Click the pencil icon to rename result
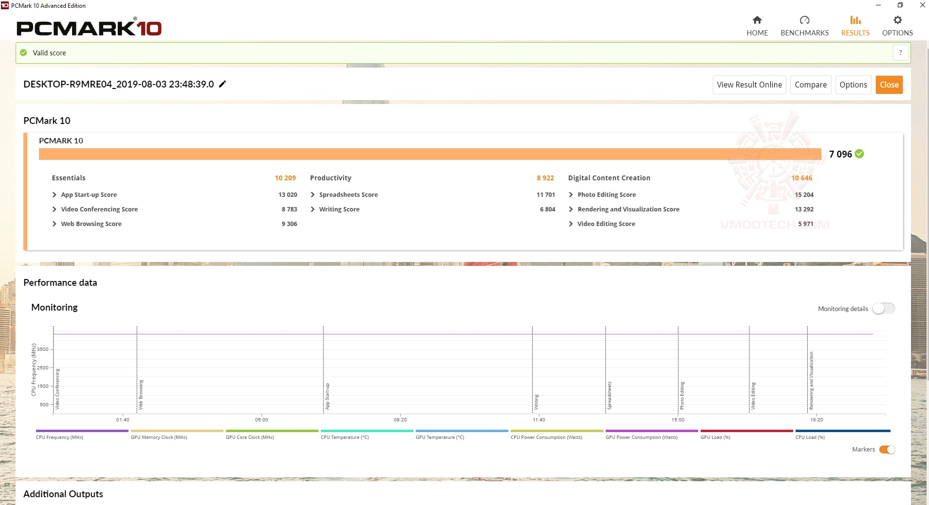Screen dimensions: 929x505 click(x=223, y=84)
